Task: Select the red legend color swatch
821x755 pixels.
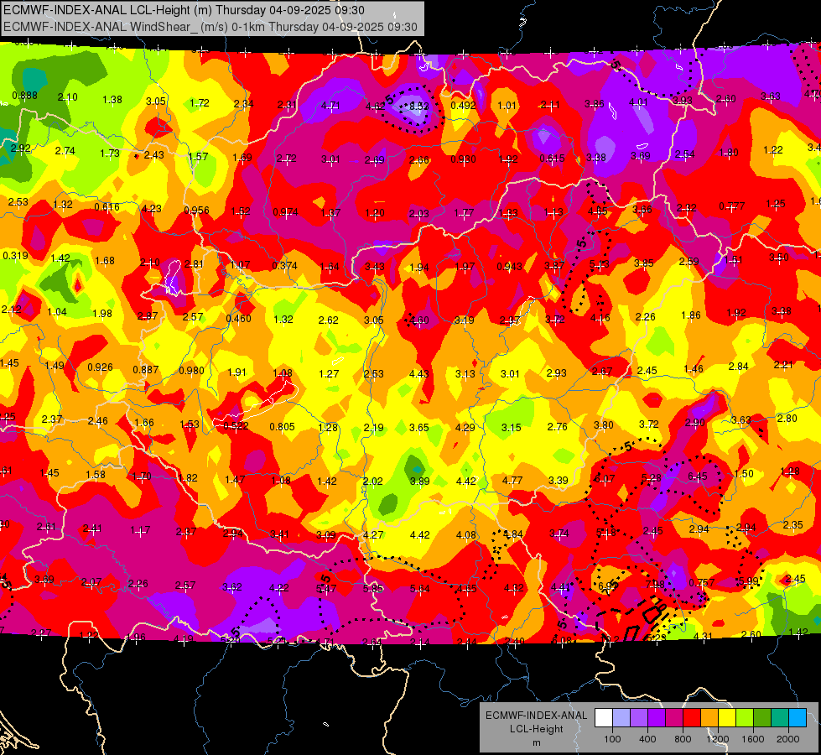Action: [692, 718]
